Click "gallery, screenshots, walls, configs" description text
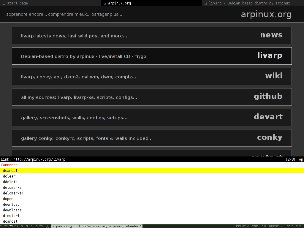304x228 pixels. click(x=74, y=118)
